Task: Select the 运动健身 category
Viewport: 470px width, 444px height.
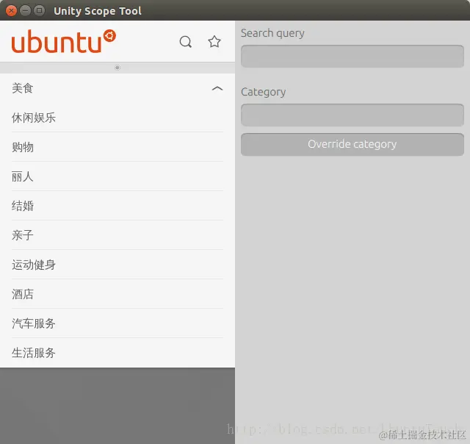Action: [117, 265]
